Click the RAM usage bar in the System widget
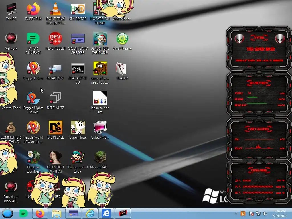The height and width of the screenshot is (219, 292). [260, 99]
